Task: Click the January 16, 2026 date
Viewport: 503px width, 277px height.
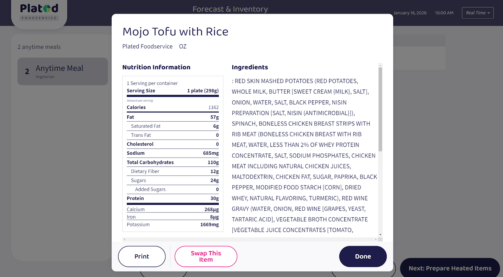Action: pyautogui.click(x=410, y=13)
